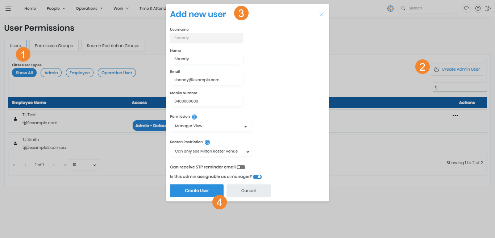Screen dimensions: 495x238
Task: Switch to the Permission Groups tab
Action: (x=54, y=46)
